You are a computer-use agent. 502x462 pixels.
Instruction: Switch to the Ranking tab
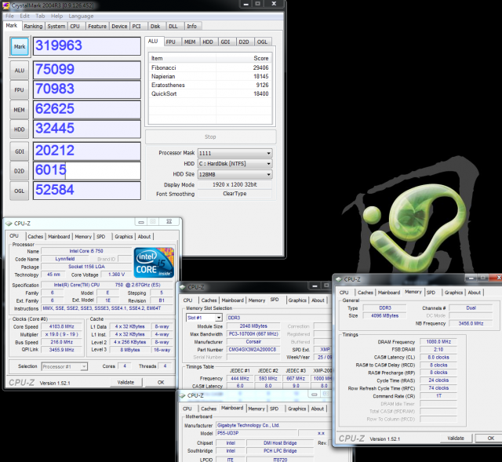click(33, 26)
